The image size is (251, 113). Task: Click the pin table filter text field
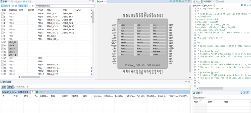tap(65, 6)
